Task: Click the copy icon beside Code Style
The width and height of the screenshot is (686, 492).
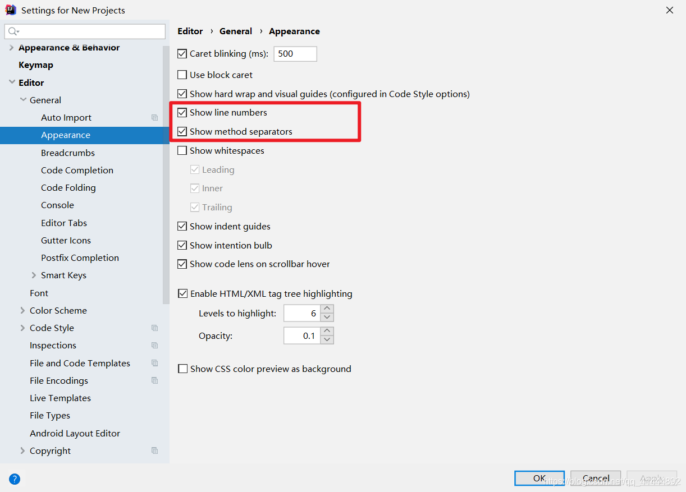Action: coord(155,328)
